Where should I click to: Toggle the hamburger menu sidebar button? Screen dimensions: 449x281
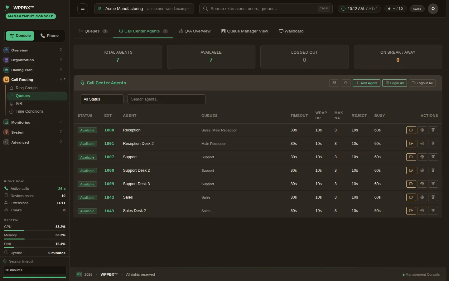click(x=83, y=8)
